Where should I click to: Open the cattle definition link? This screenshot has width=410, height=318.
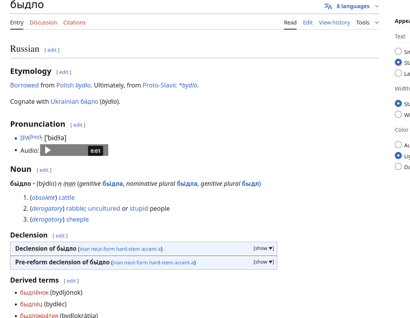pos(67,197)
